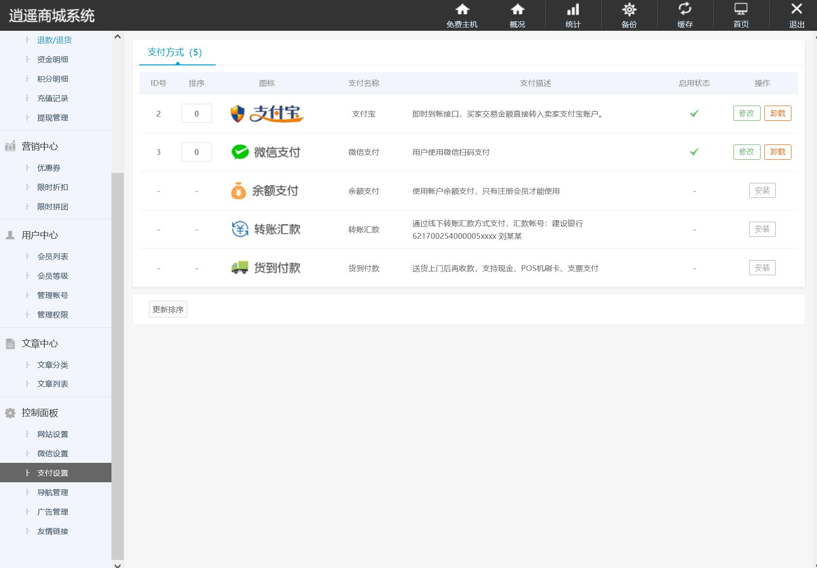817x568 pixels.
Task: Click the 文章中心 document icon in sidebar
Action: coord(10,343)
